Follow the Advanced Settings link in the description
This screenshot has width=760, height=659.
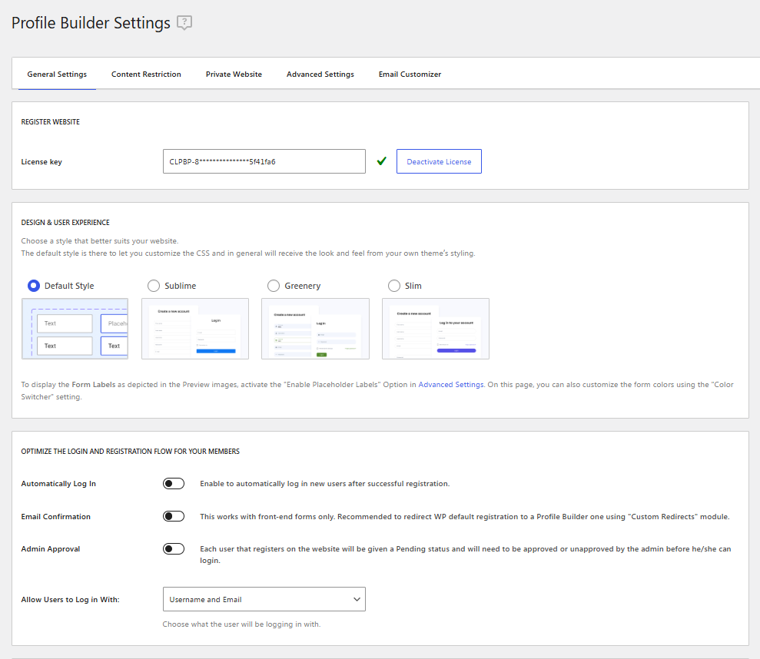click(x=451, y=385)
